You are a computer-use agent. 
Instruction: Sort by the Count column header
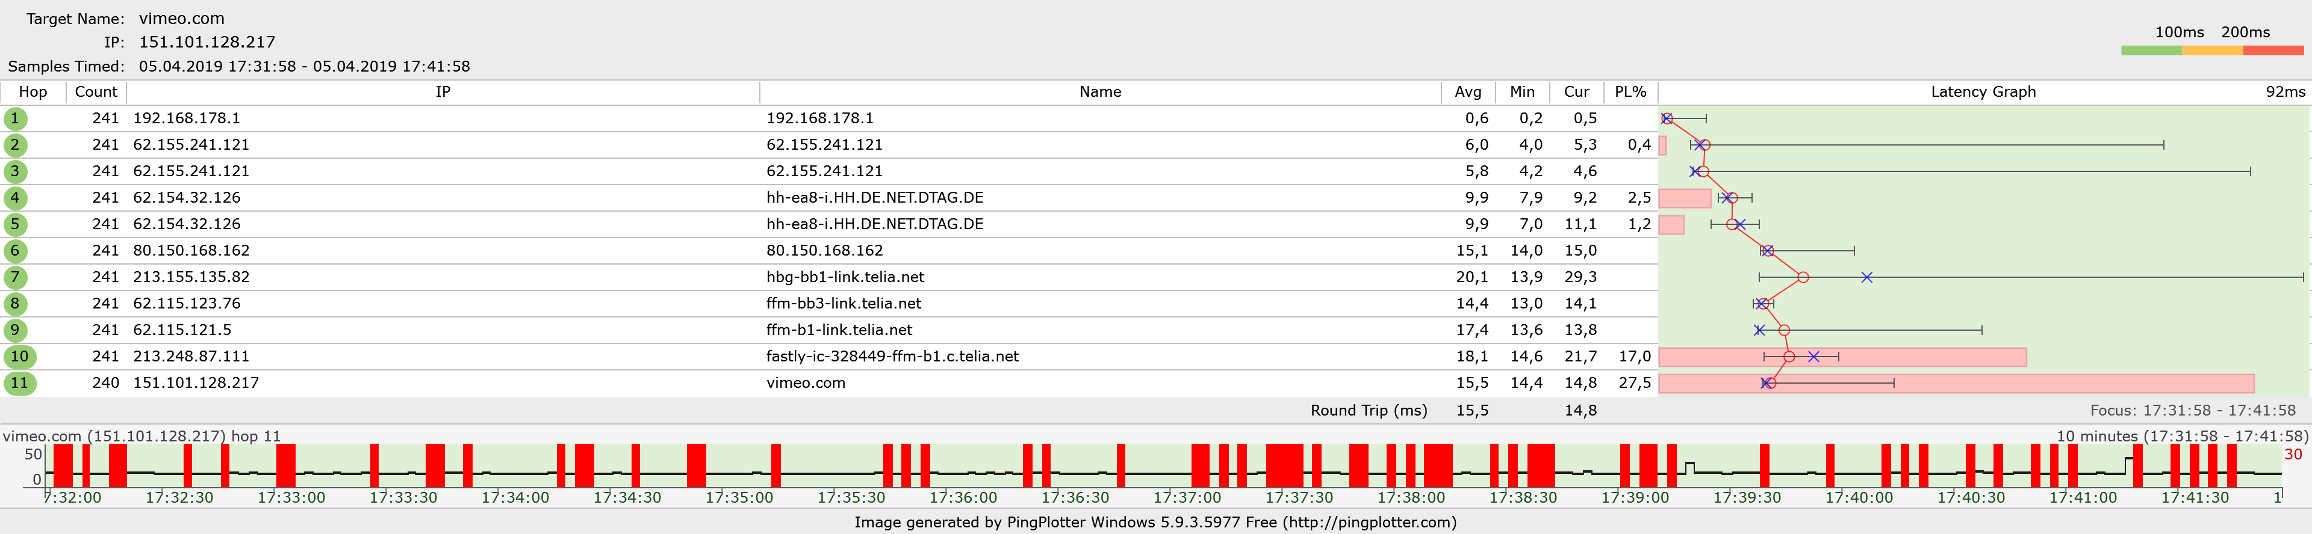pos(96,91)
